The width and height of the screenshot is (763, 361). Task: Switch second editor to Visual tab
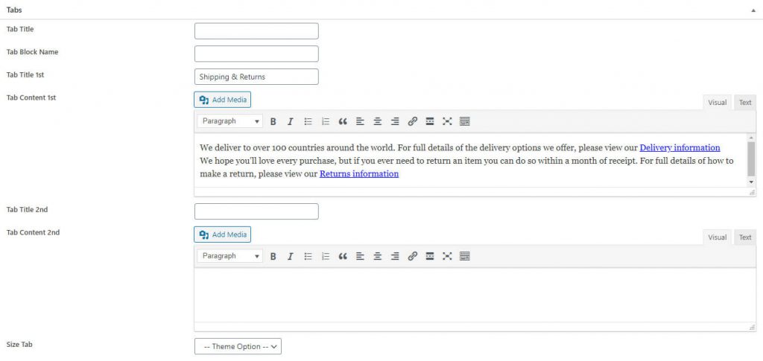(718, 237)
